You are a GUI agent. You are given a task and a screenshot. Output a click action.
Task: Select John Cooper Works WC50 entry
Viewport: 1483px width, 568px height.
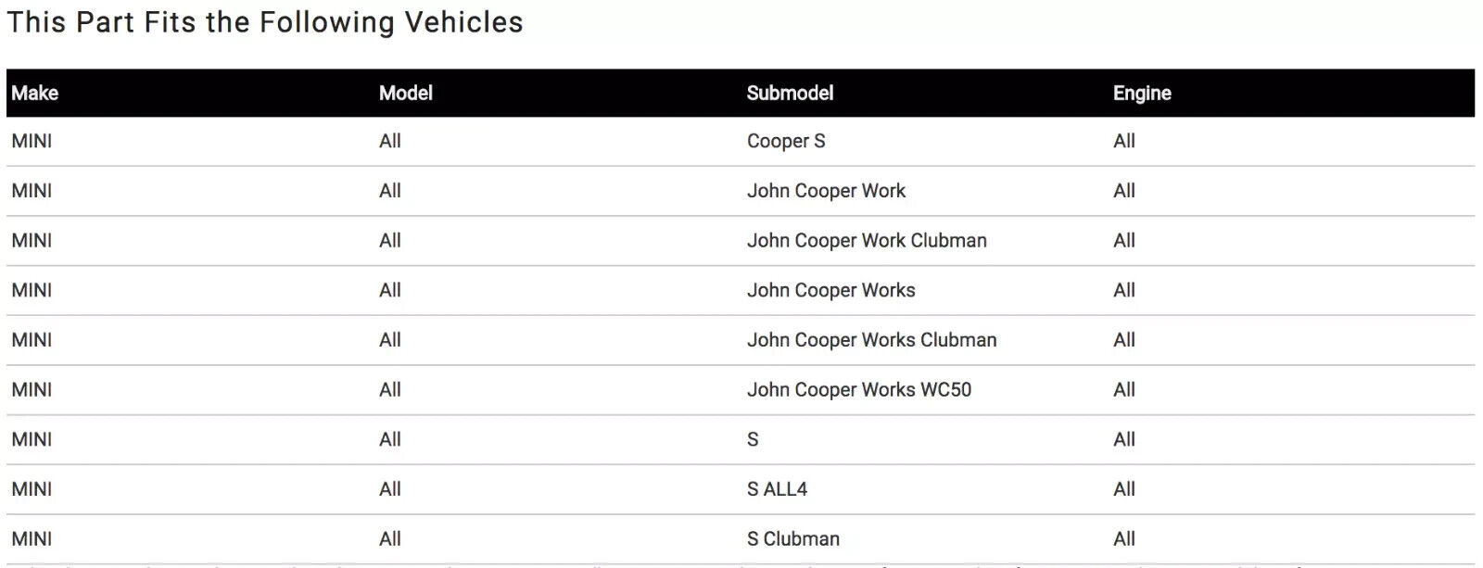coord(859,390)
